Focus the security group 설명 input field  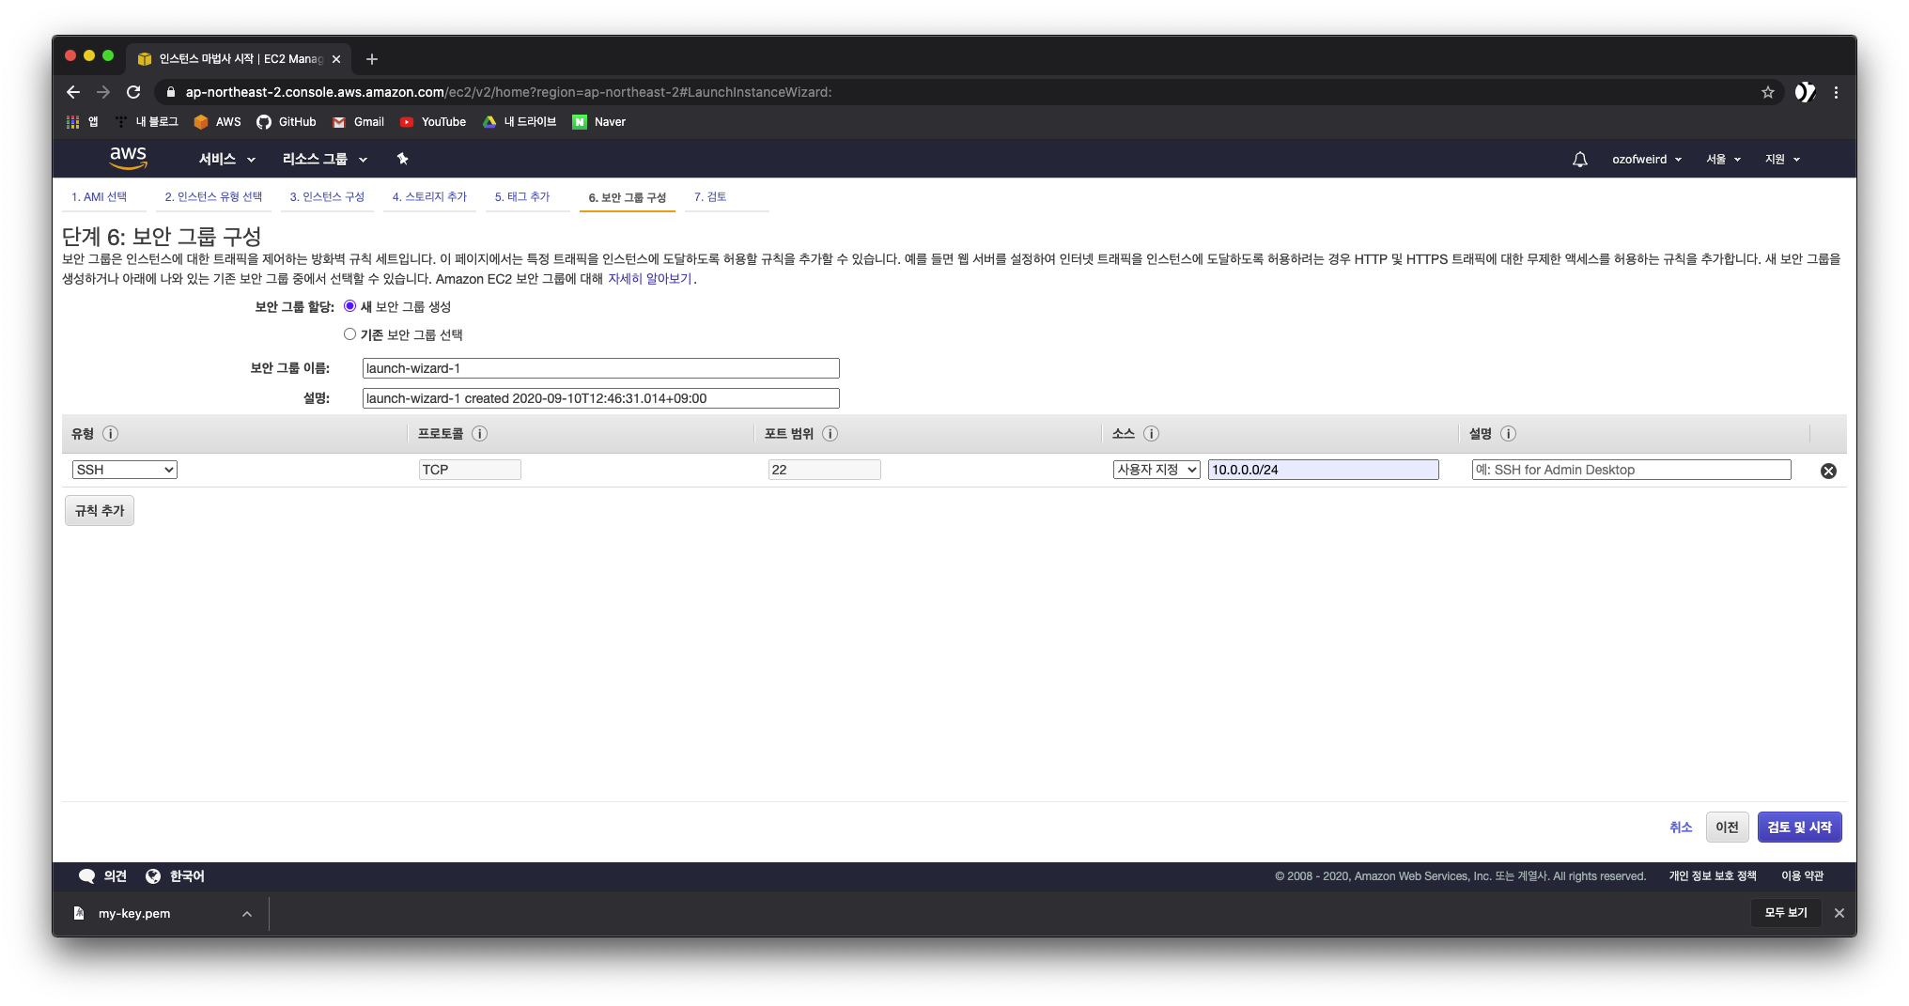[x=600, y=398]
